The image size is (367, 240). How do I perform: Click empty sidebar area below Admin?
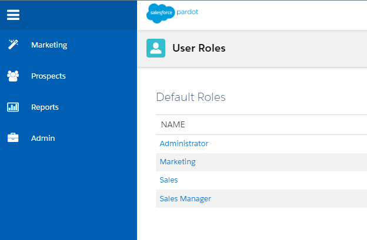click(x=68, y=194)
